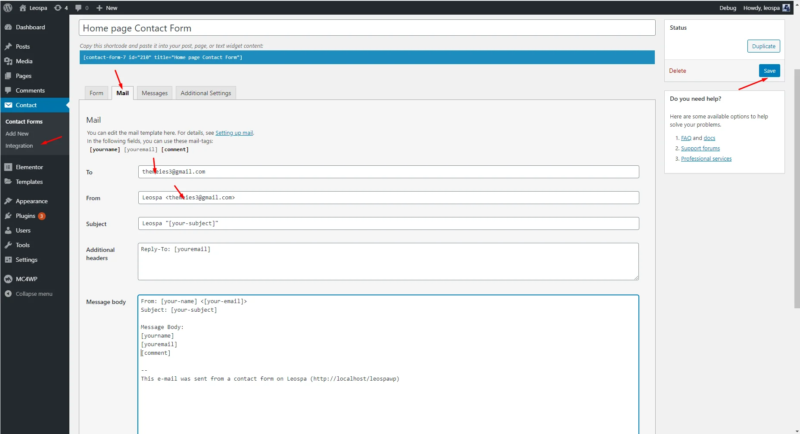Open the Setting up mail link
Screen dimensions: 800x434
pos(234,133)
